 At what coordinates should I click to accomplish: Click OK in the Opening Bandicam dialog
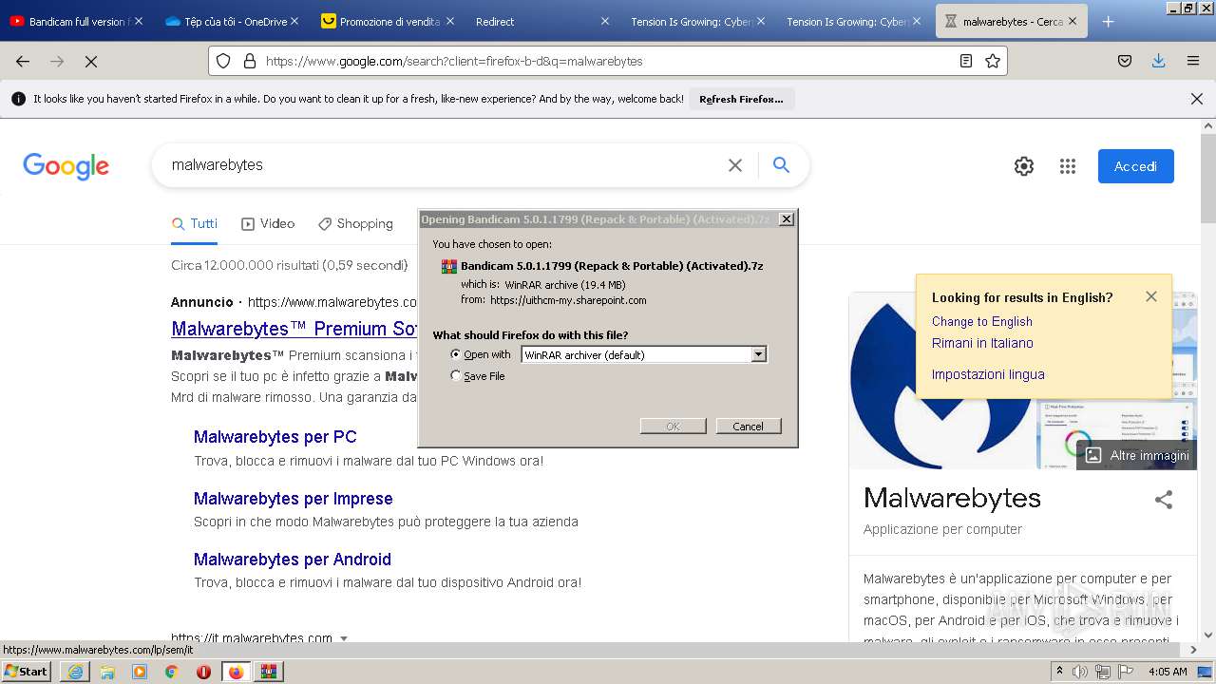tap(673, 426)
